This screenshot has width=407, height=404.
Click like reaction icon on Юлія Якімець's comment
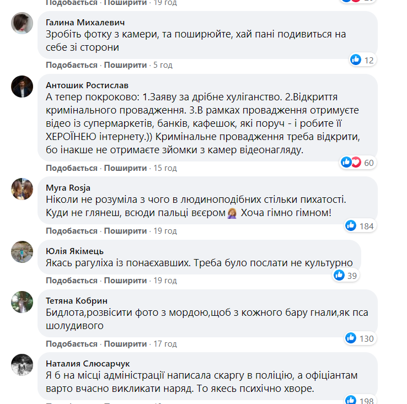339,275
